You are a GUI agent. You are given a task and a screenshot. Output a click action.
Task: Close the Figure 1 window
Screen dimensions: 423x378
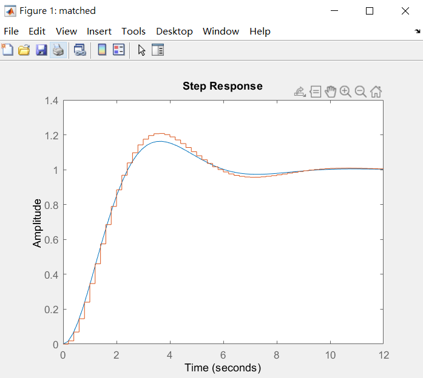pos(405,11)
